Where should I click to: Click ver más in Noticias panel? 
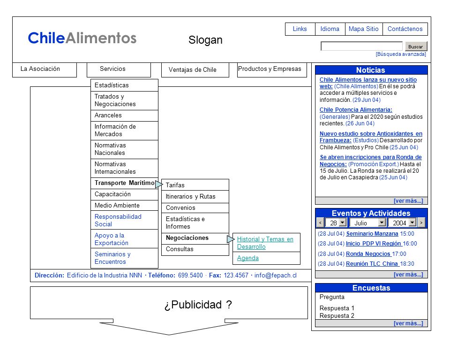tap(408, 201)
